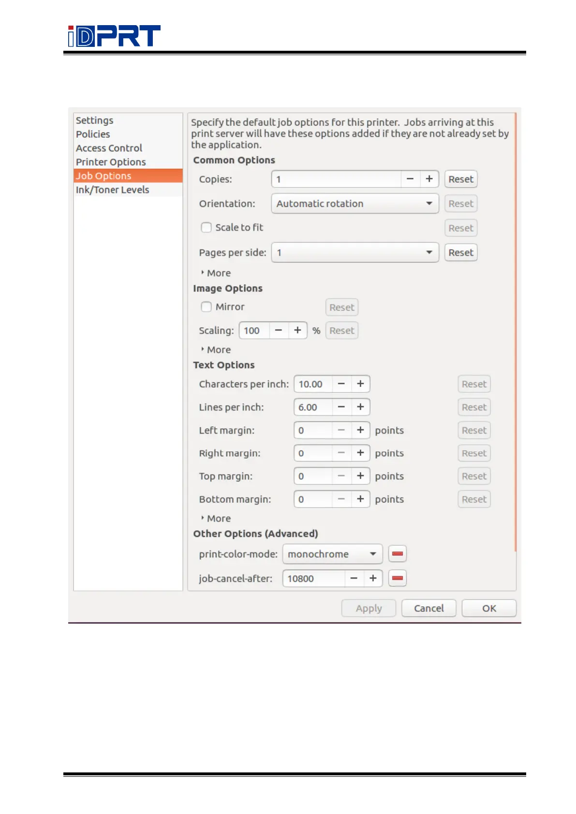
Task: Reset the Mirror setting
Action: [342, 307]
